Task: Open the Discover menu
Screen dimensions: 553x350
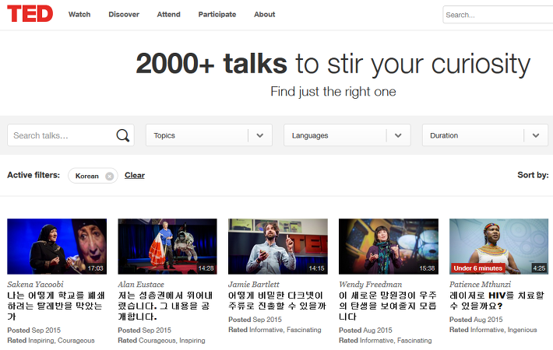Action: [124, 15]
